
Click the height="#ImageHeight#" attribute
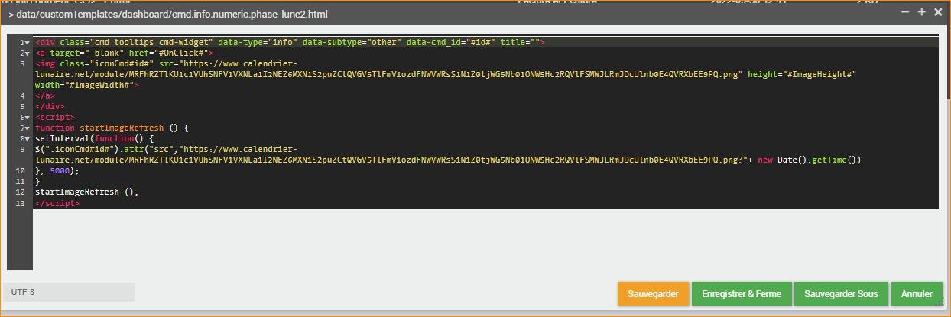coord(802,75)
